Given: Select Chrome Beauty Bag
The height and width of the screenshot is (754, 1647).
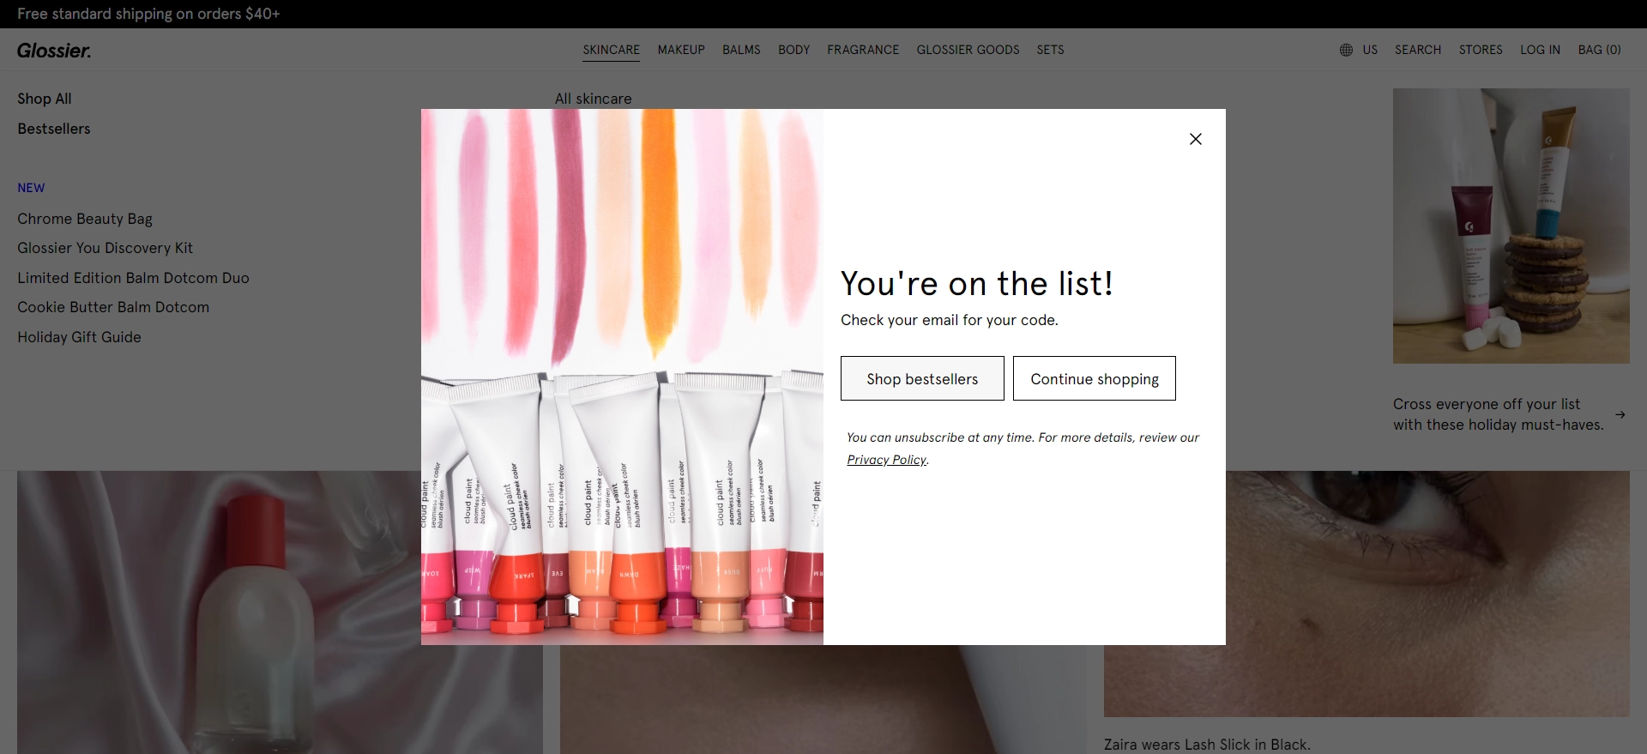Looking at the screenshot, I should point(85,219).
